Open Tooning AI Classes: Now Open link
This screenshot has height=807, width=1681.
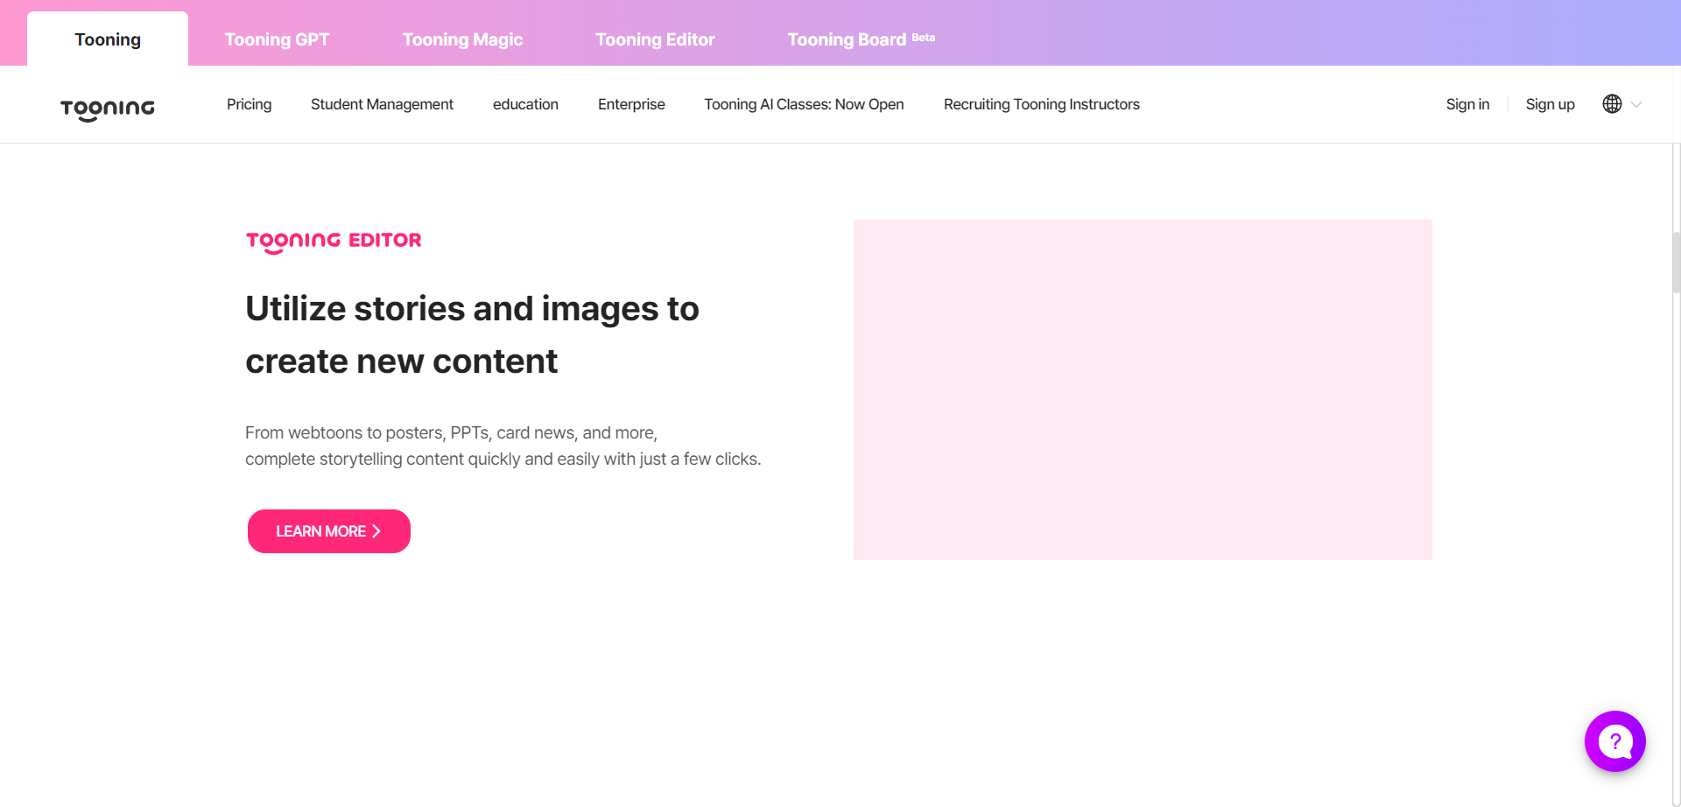click(804, 104)
